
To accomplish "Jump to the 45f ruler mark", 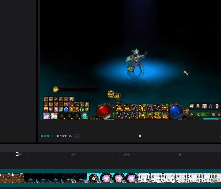I will [72, 155].
